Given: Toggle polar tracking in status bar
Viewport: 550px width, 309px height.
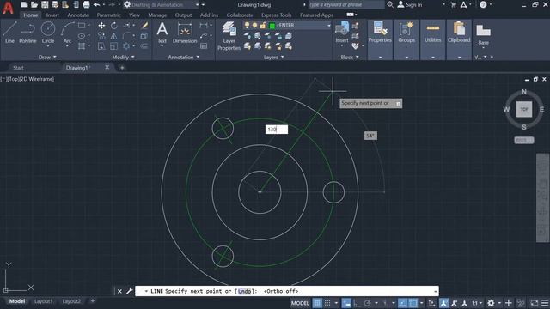Looking at the screenshot, I should (367, 303).
